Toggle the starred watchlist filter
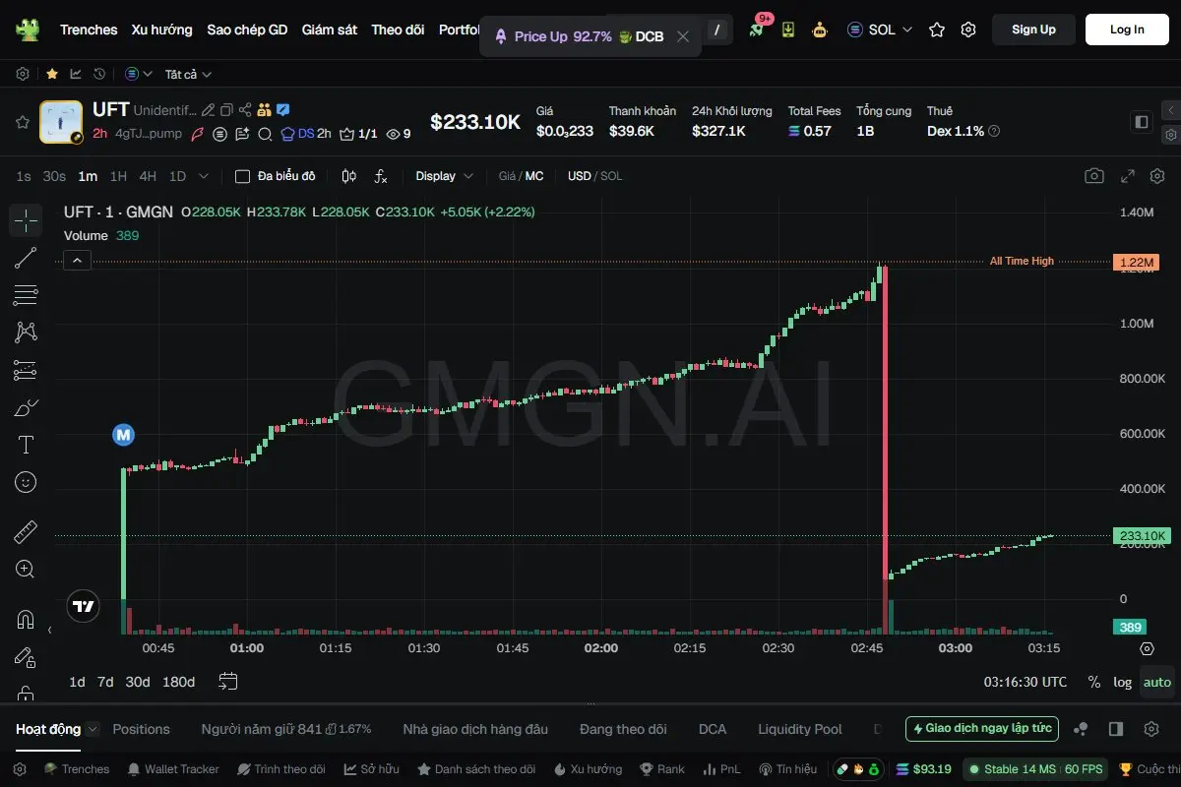This screenshot has height=787, width=1181. point(51,74)
